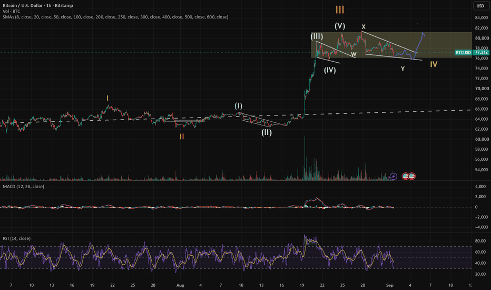
Task: Select the SMAs indicator legend line
Action: [115, 17]
